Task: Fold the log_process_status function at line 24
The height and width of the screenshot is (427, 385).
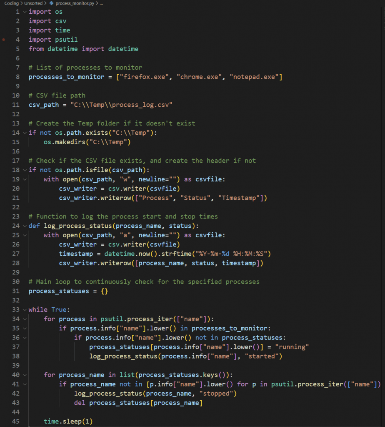Action: point(25,226)
